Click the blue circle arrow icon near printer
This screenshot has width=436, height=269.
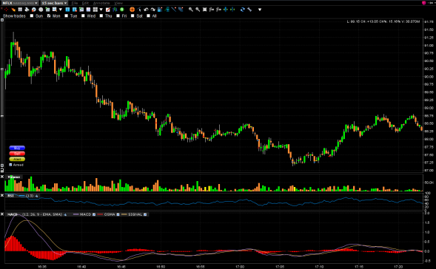tap(33, 10)
